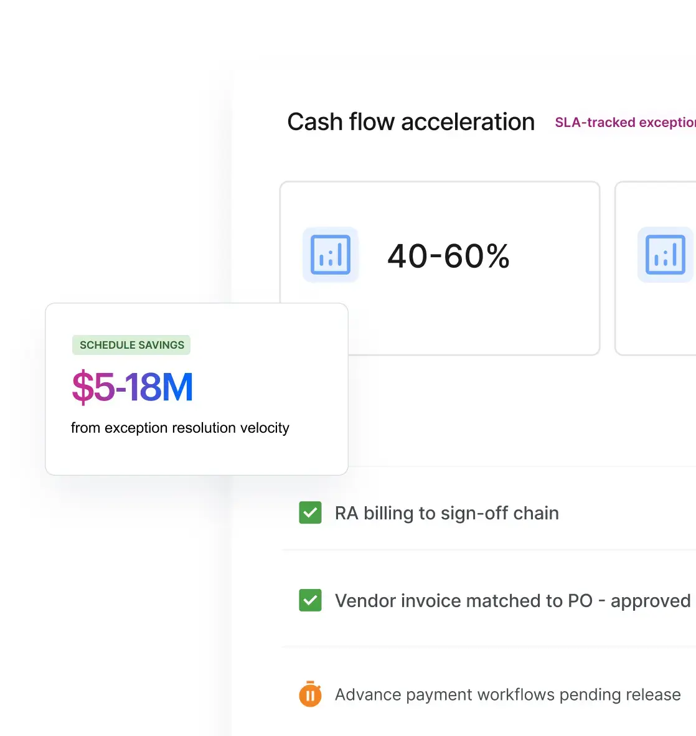Select the 40-60% metric value

coord(448,257)
